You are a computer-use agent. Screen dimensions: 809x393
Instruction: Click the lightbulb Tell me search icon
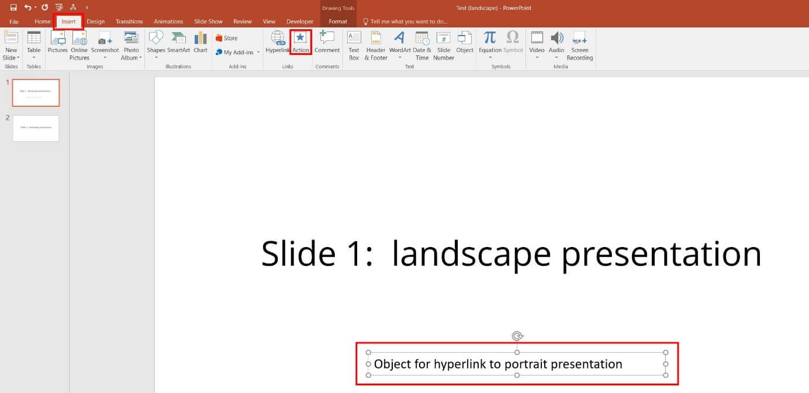tap(366, 22)
